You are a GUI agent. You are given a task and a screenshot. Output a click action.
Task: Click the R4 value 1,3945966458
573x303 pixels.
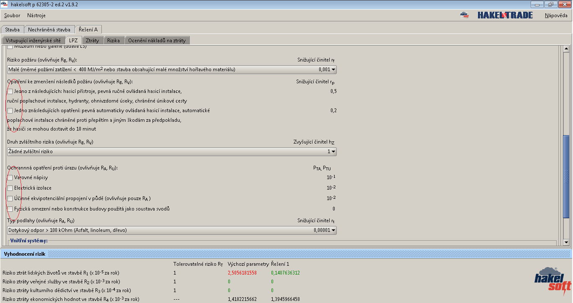(x=285, y=299)
